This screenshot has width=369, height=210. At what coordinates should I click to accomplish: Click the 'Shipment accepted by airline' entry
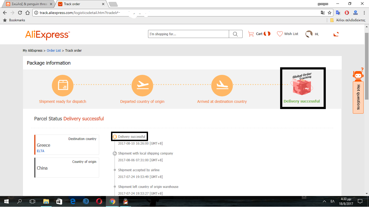pos(139,170)
